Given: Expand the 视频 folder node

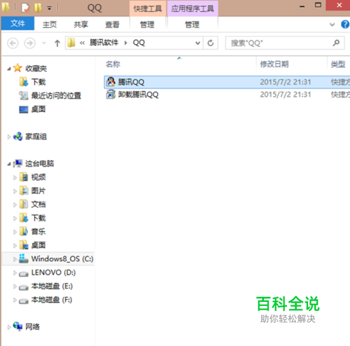Looking at the screenshot, I should (x=15, y=178).
